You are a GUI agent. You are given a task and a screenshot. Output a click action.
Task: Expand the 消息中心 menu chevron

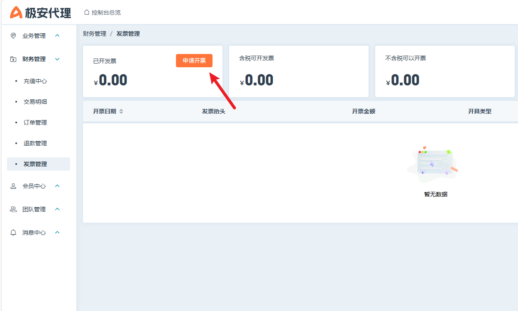[57, 233]
